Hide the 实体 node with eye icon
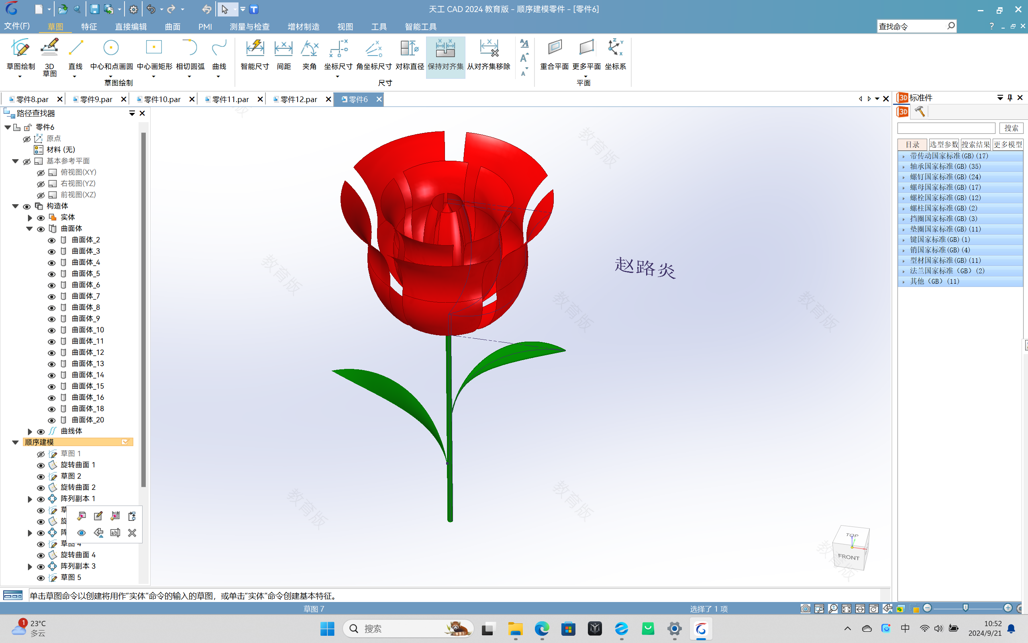Viewport: 1028px width, 643px height. tap(41, 218)
